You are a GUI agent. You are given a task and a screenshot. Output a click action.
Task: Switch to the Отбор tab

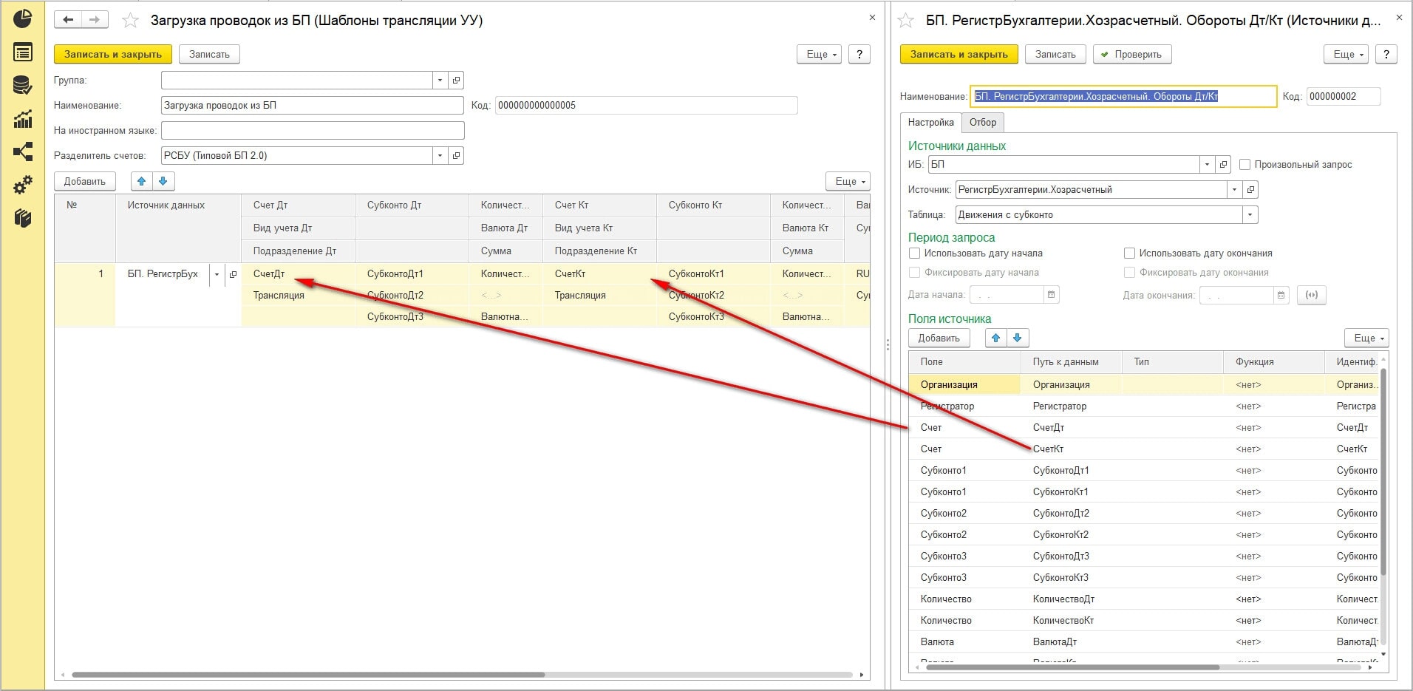982,123
